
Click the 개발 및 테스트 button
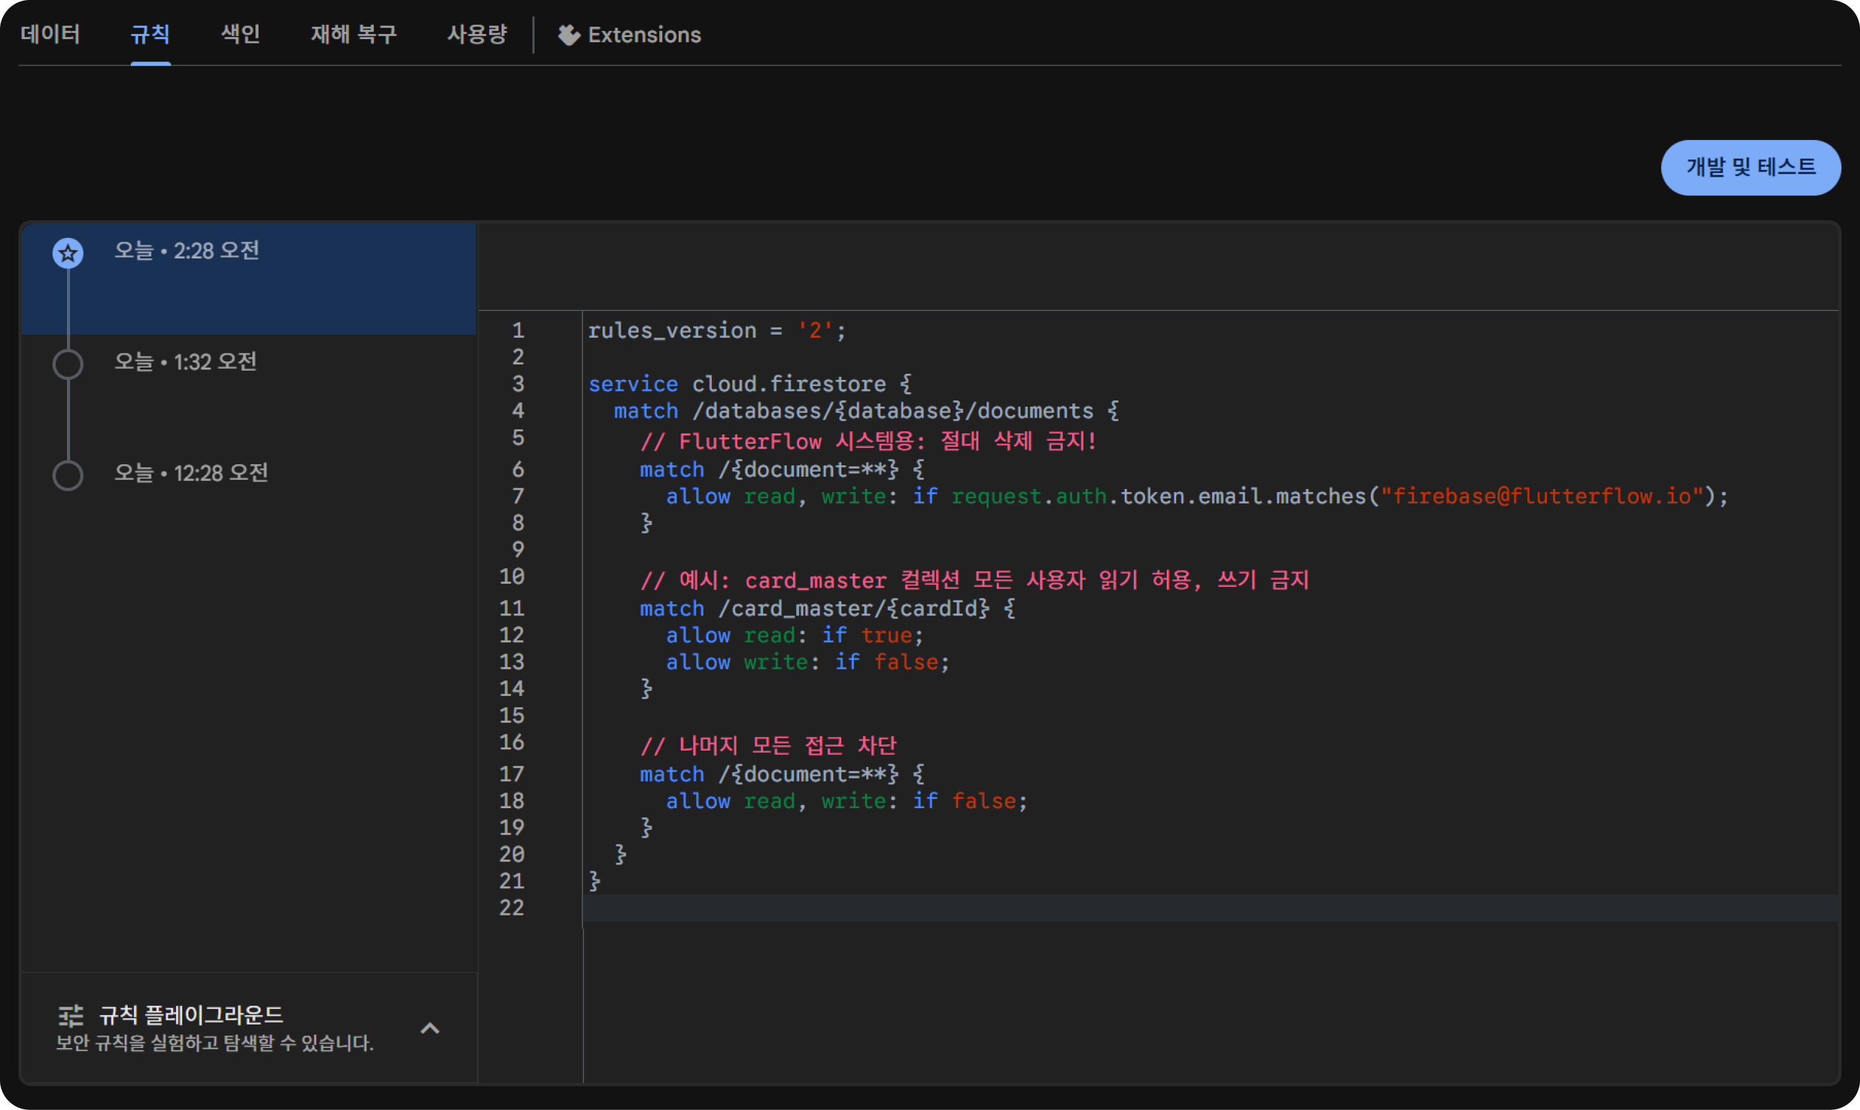[x=1750, y=167]
